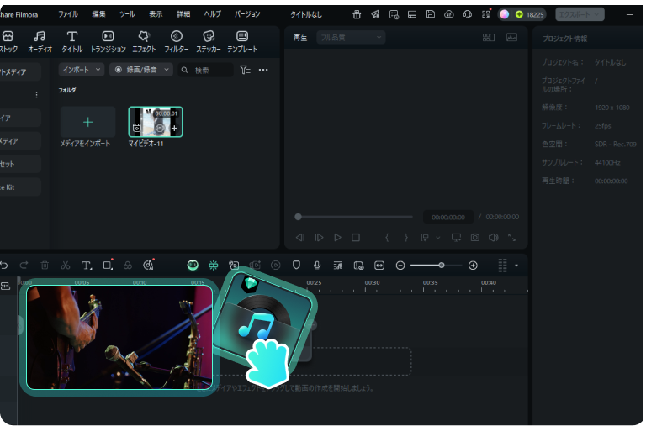Viewport: 646px width, 426px height.
Task: Select the crop tool in timeline toolbar
Action: (x=108, y=266)
